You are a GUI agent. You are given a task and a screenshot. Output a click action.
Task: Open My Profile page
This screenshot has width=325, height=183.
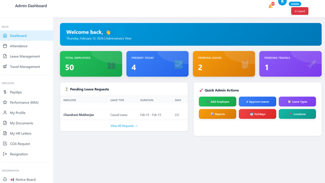click(26, 113)
